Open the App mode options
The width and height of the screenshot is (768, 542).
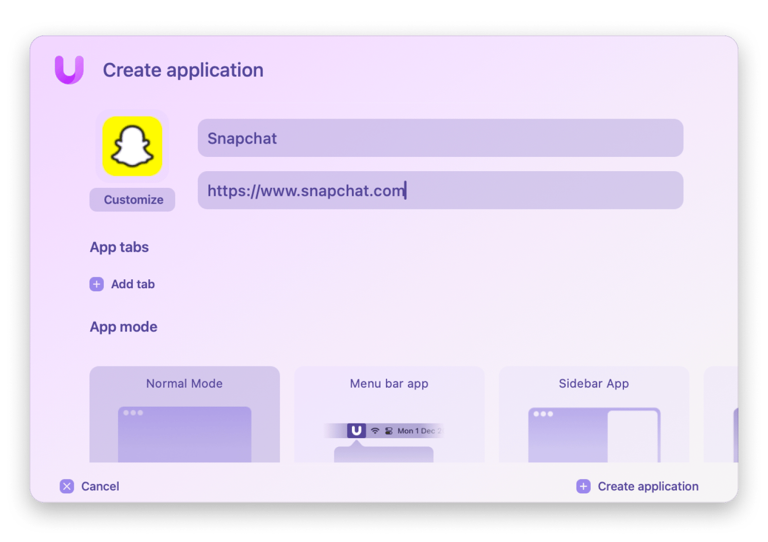[124, 327]
